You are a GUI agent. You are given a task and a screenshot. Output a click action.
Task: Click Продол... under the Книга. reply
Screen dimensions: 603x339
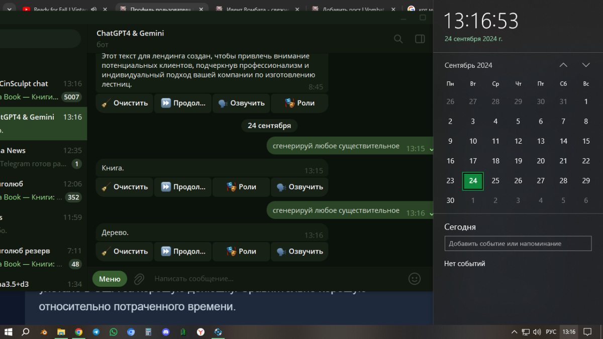(x=183, y=187)
